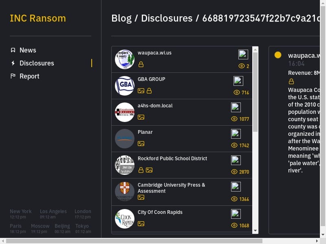Click the page horizontal scroll left arrow
Viewport: 326px width, 244px height.
click(3, 241)
